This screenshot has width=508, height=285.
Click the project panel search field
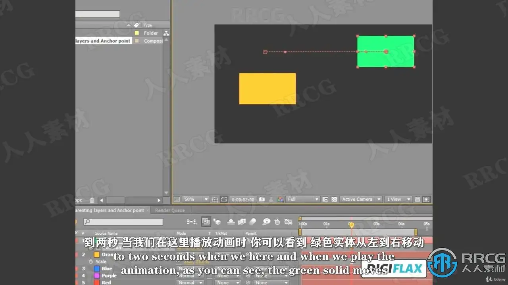click(x=98, y=14)
